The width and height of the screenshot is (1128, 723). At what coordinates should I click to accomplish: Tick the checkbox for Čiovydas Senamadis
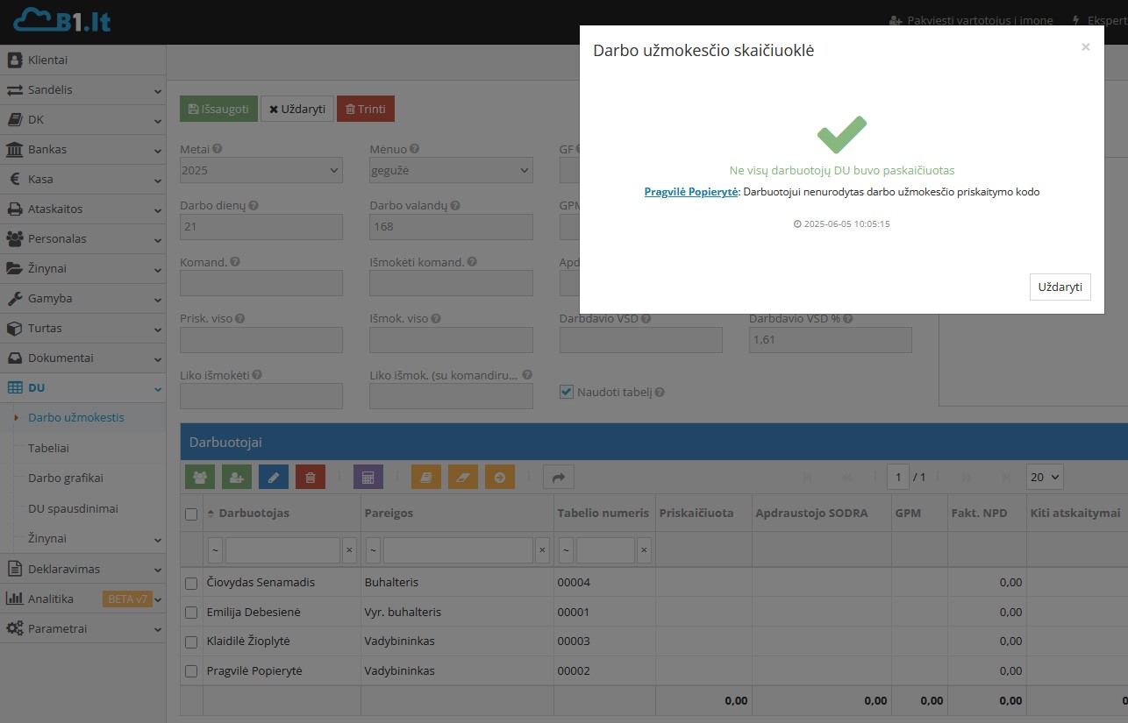[x=191, y=583]
